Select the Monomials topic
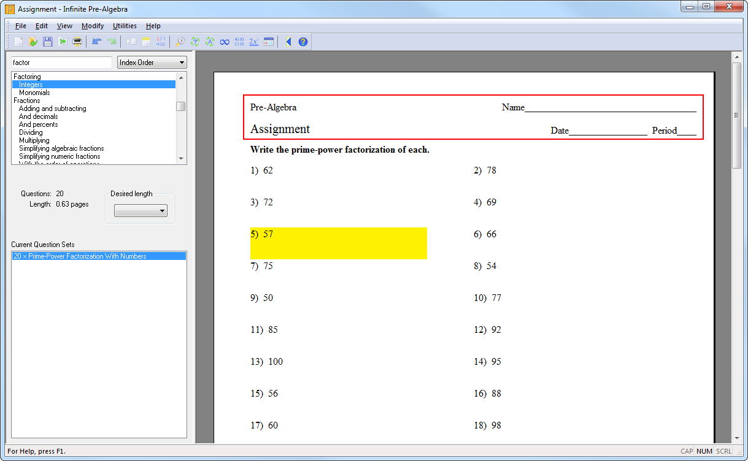Image resolution: width=748 pixels, height=461 pixels. point(34,93)
